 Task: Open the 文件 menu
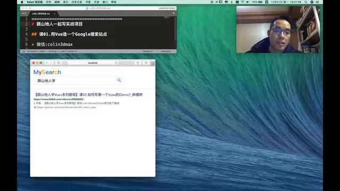click(x=48, y=2)
